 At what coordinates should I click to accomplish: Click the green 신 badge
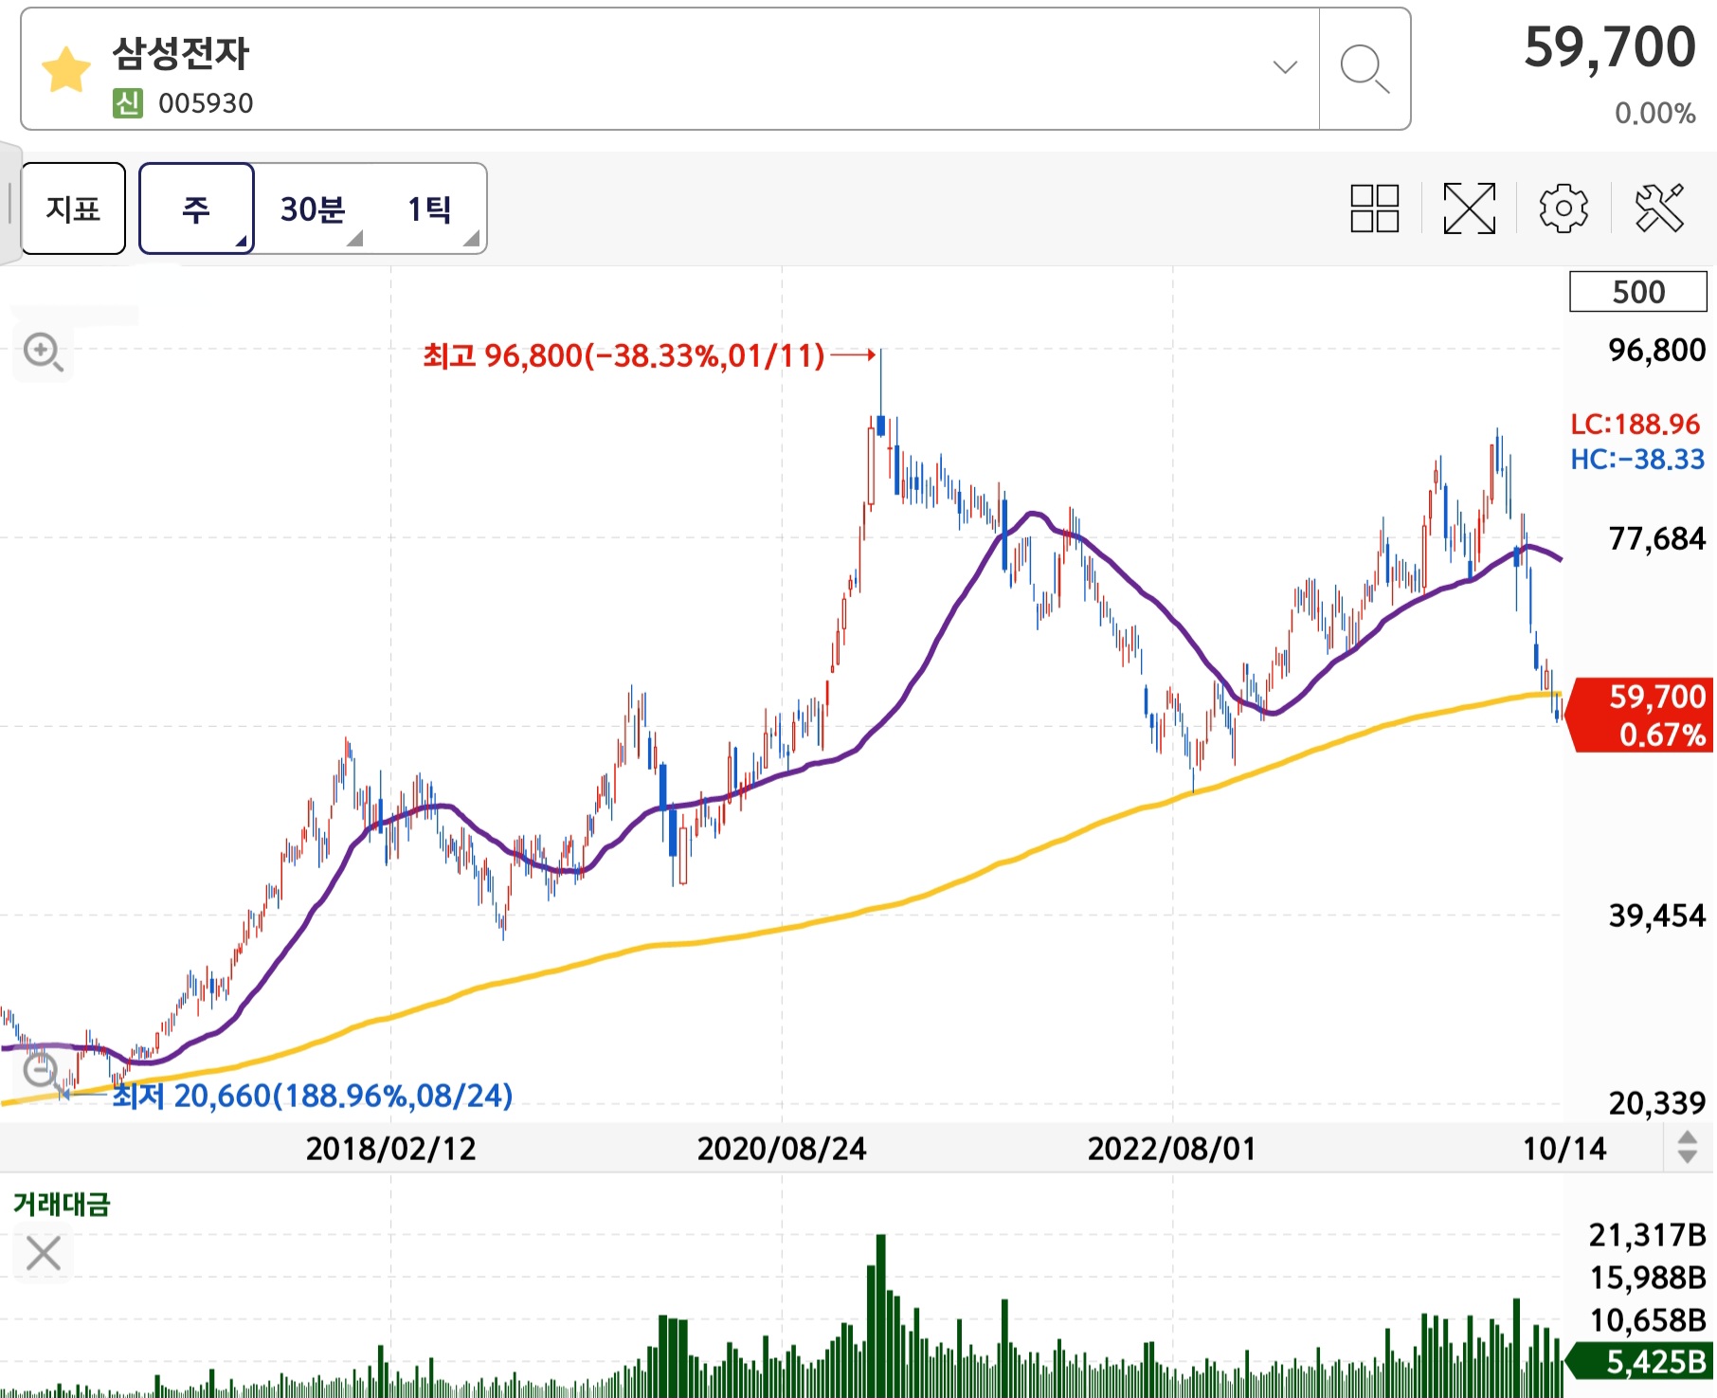[128, 102]
